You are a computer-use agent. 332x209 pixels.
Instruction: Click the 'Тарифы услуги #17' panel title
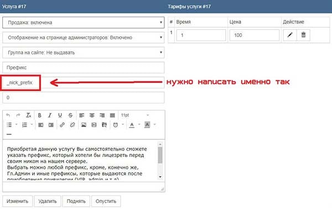[189, 6]
